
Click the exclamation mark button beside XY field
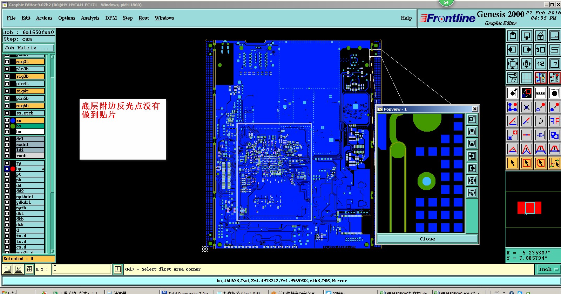[118, 269]
